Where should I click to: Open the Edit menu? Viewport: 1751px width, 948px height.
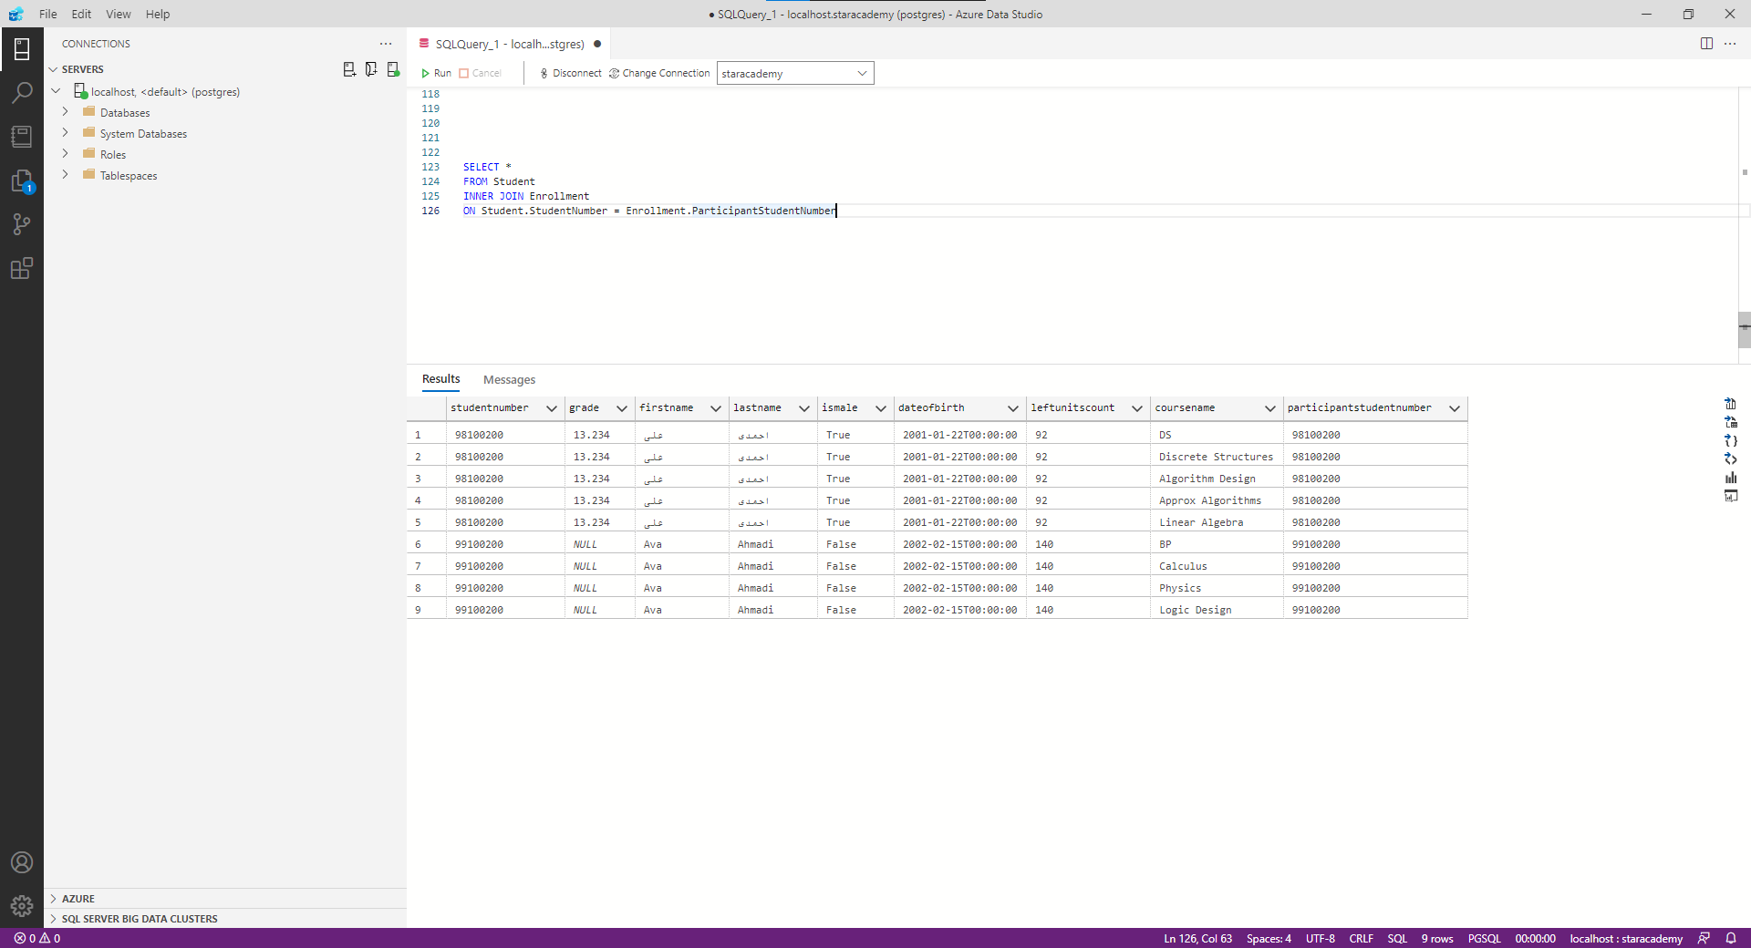pyautogui.click(x=81, y=14)
